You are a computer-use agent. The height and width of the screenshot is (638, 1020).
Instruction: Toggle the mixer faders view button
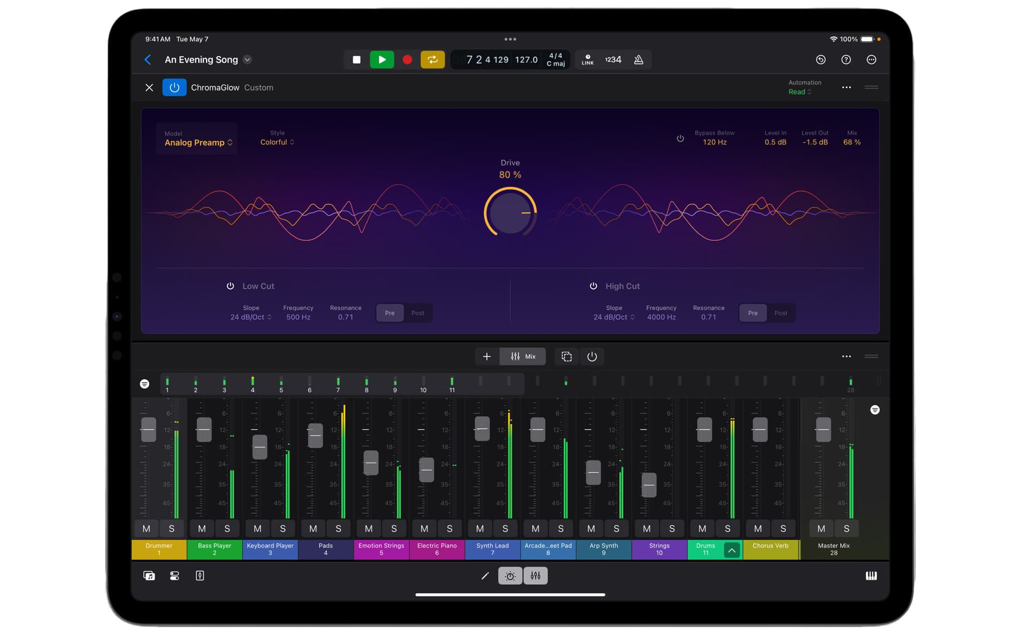[535, 576]
